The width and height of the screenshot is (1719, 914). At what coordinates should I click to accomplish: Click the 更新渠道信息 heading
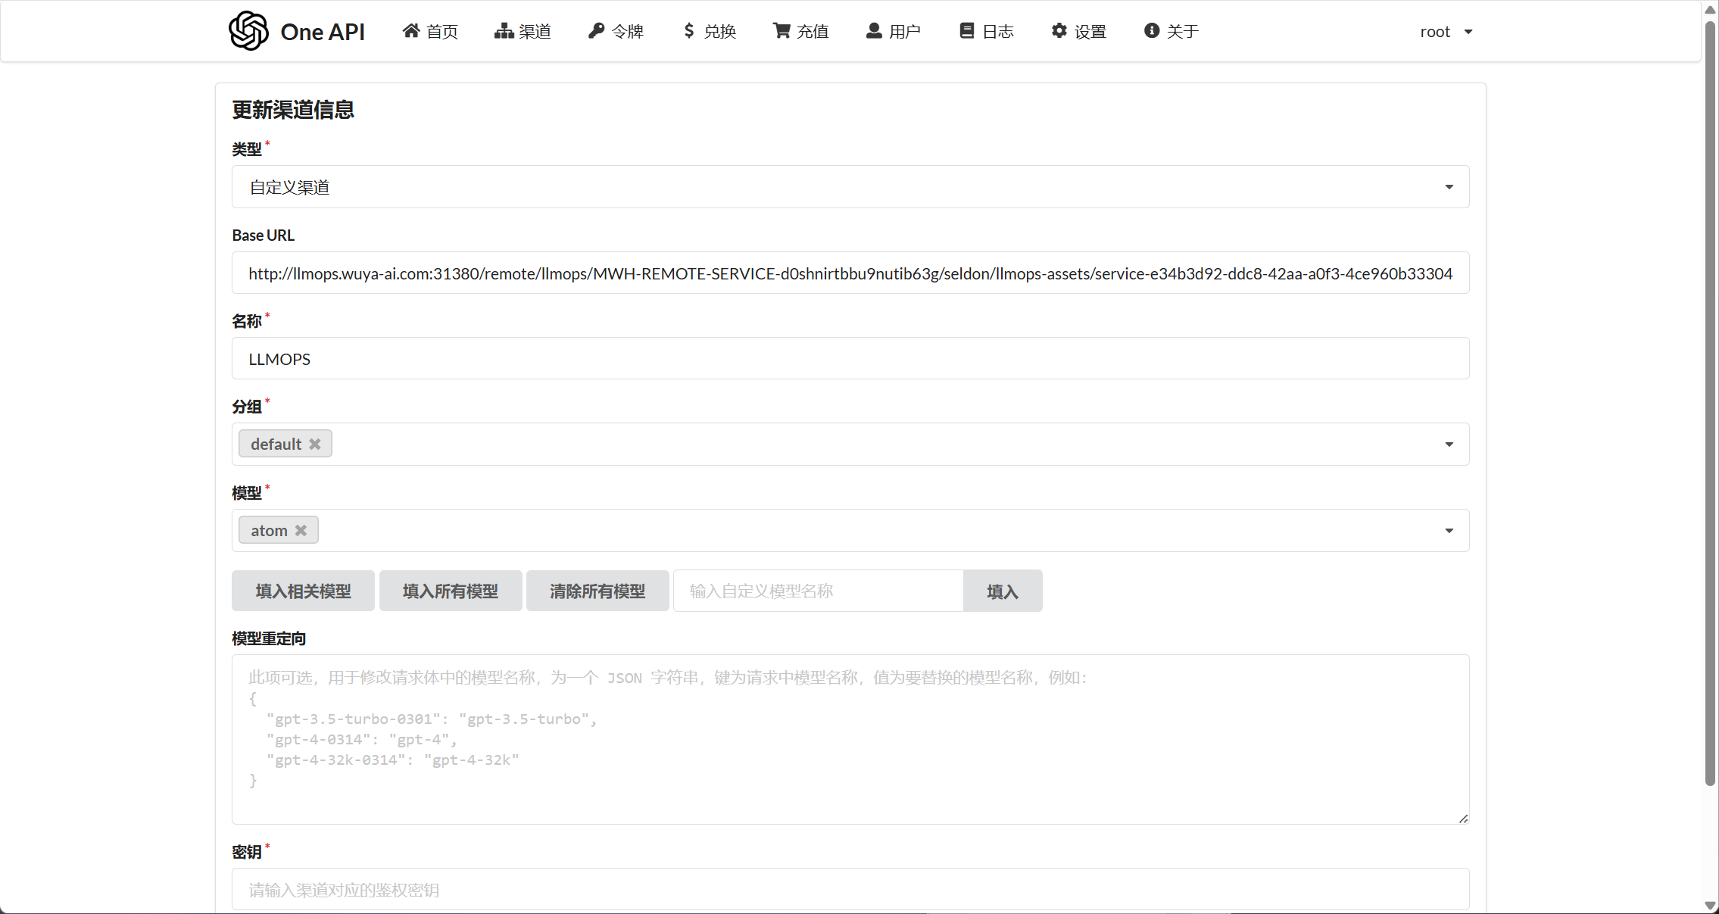293,111
